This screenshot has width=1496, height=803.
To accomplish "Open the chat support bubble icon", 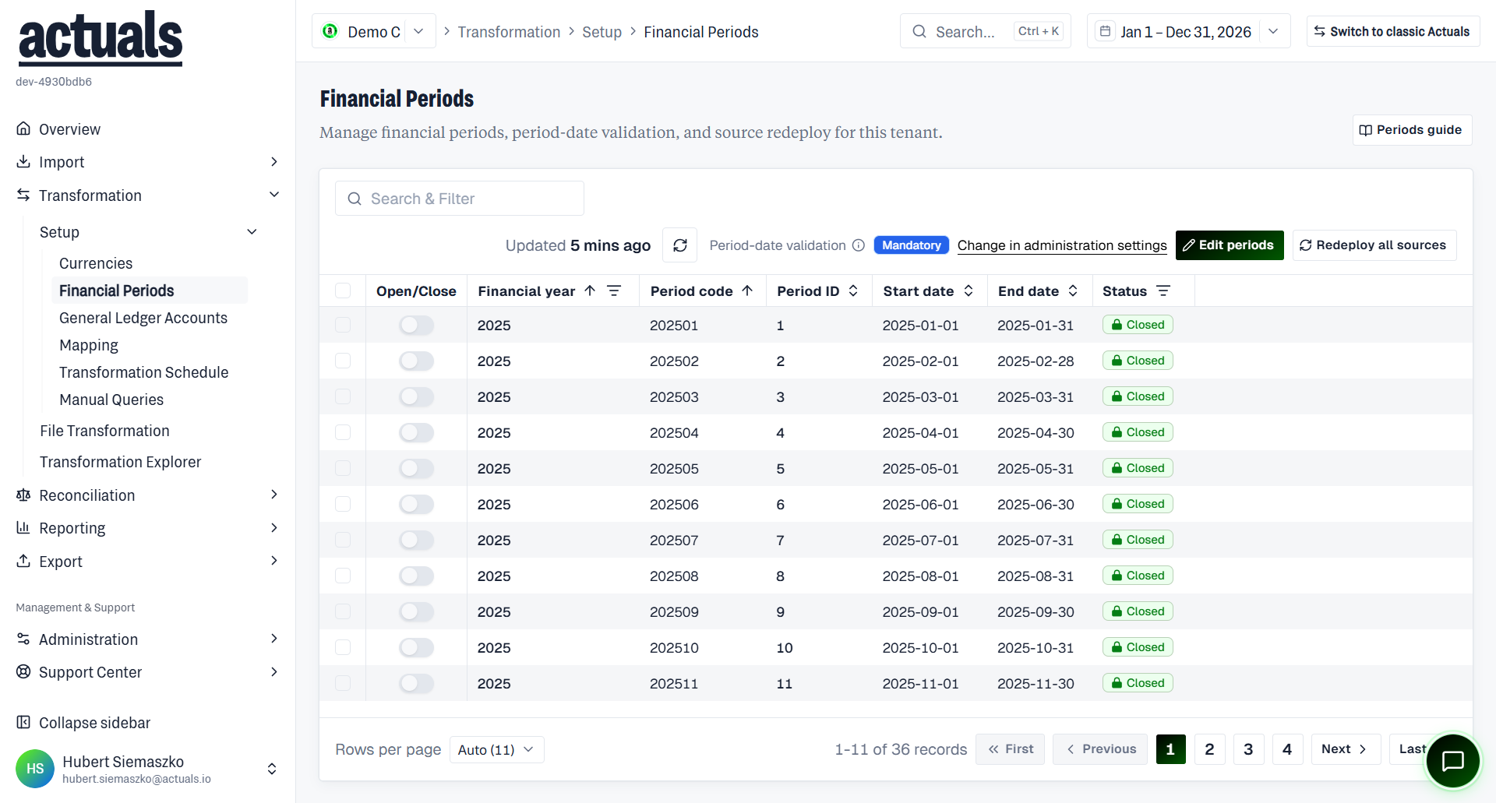I will [x=1452, y=761].
